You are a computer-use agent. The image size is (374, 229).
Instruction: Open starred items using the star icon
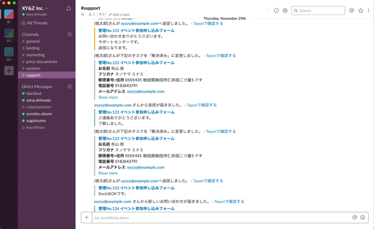pyautogui.click(x=361, y=10)
